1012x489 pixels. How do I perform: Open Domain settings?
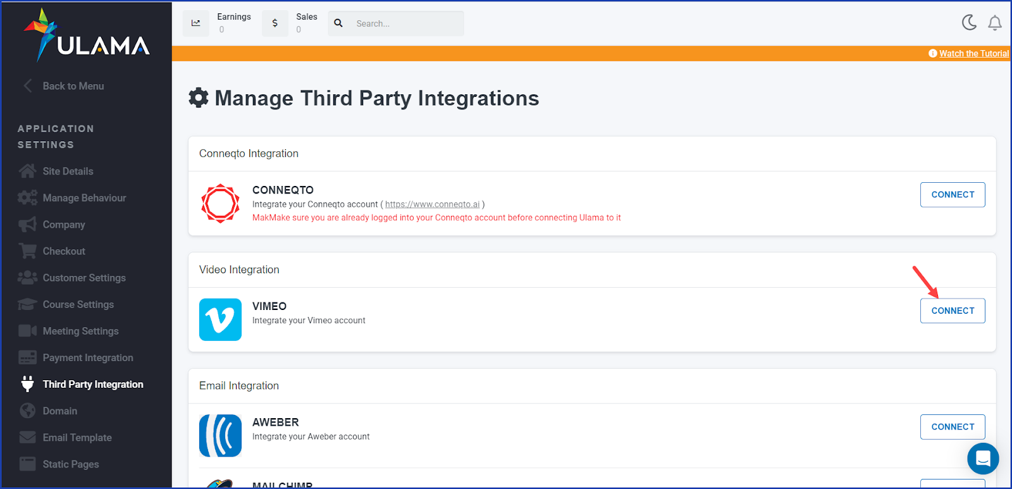pos(60,411)
